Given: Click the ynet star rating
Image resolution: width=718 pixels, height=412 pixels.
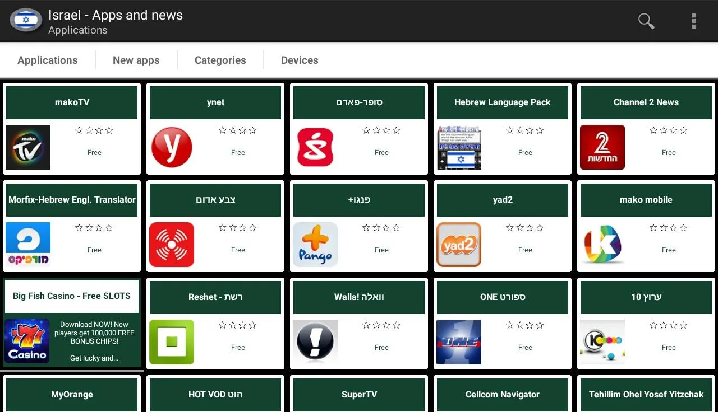Looking at the screenshot, I should (x=238, y=130).
